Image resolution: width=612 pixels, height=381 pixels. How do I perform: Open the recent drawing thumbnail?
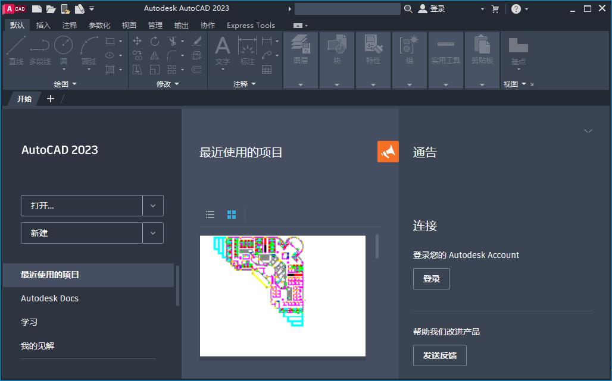coord(283,296)
